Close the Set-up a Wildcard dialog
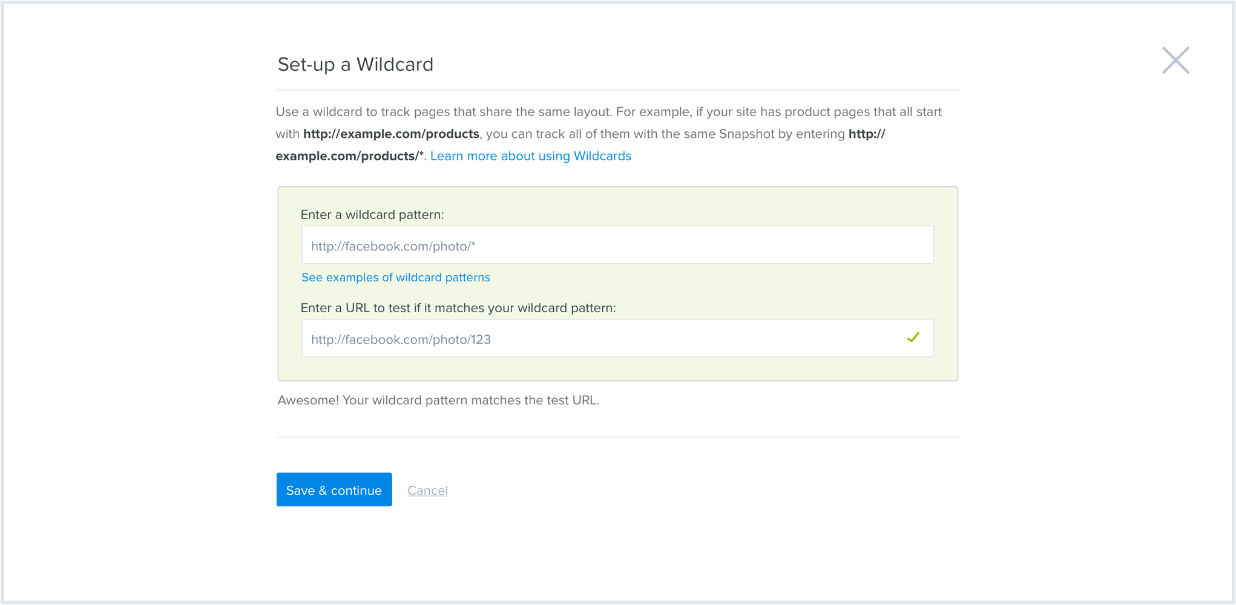Screen dimensions: 1236x605 (x=1175, y=60)
